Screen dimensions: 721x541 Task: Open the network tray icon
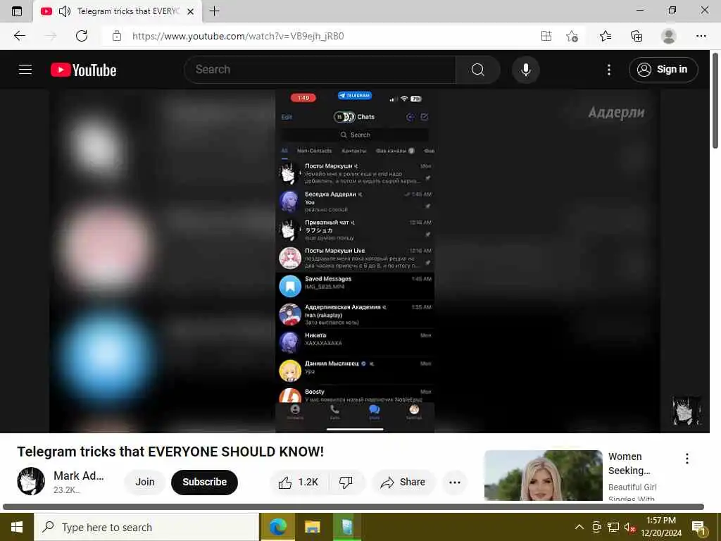coord(613,527)
